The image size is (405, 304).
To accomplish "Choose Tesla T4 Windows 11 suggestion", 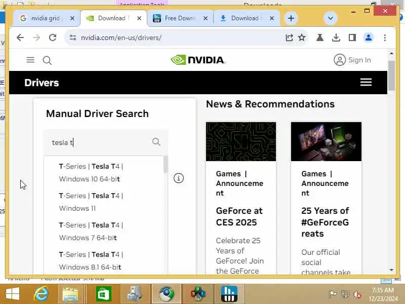I will click(91, 202).
